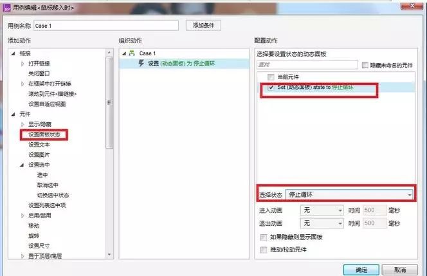This screenshot has height=276, width=427.
Task: Click the 添加条件 button
Action: (203, 25)
